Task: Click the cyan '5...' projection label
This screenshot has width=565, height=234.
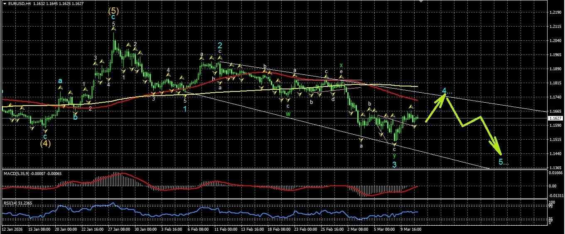Action: (x=503, y=162)
